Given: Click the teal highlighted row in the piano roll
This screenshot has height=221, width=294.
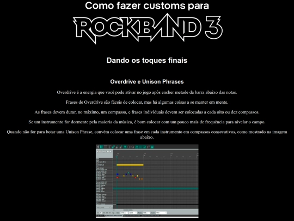Looking at the screenshot, I should (x=156, y=188).
